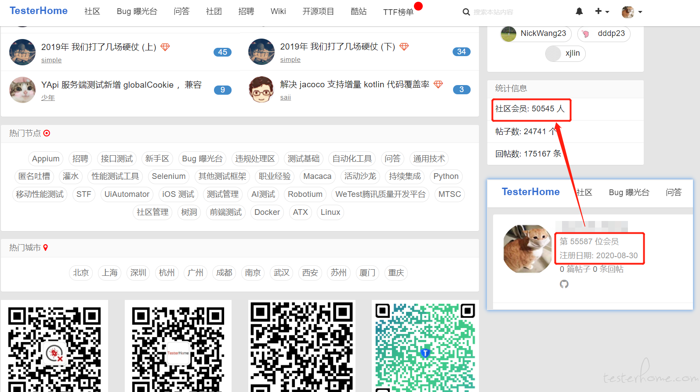This screenshot has width=700, height=392.
Task: Go to the TesterHome home logo
Action: coord(39,11)
